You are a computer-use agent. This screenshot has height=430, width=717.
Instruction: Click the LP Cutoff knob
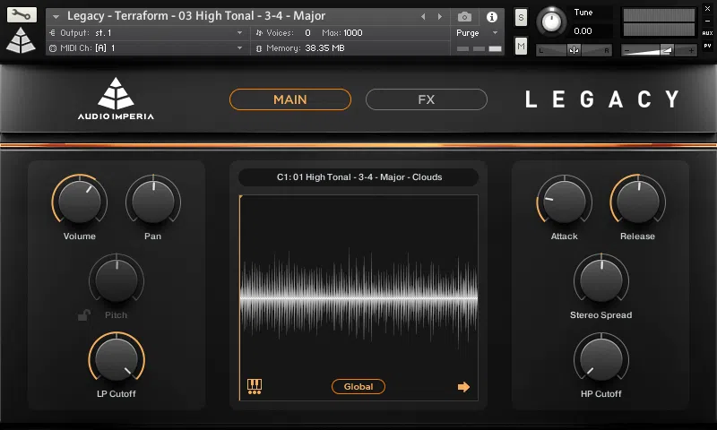click(117, 359)
